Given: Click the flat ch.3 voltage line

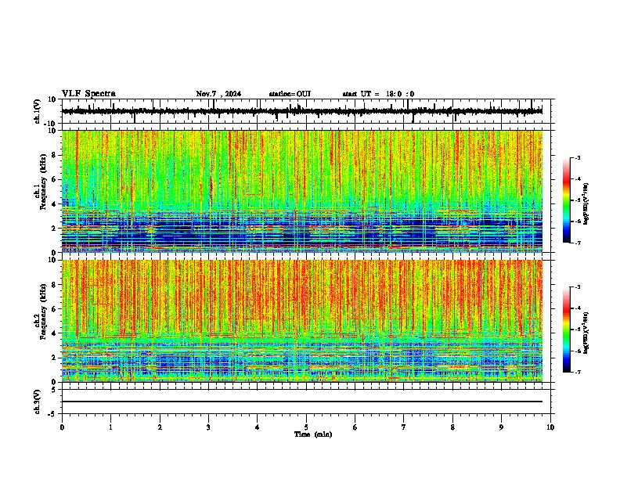Looking at the screenshot, I should pos(302,402).
